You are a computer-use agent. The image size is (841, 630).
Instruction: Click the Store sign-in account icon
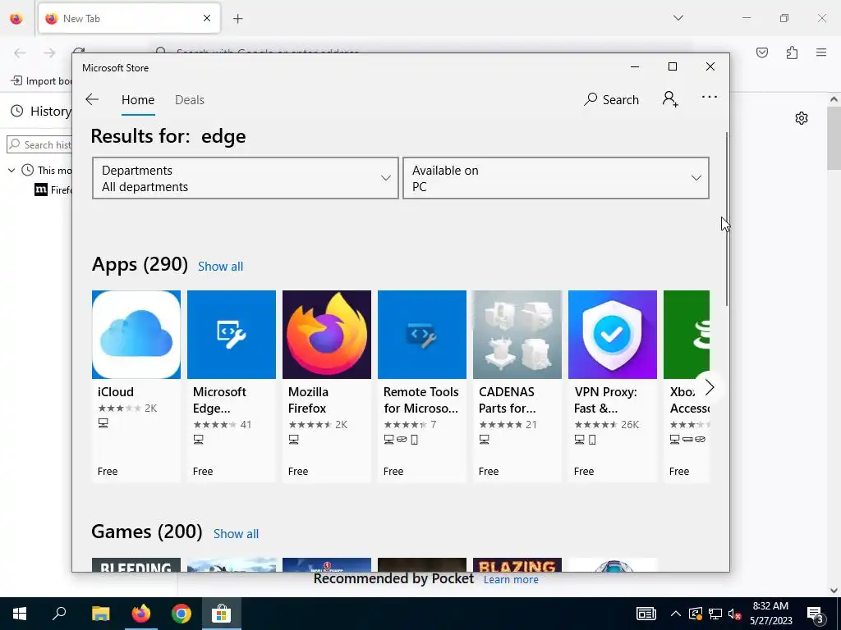coord(670,99)
